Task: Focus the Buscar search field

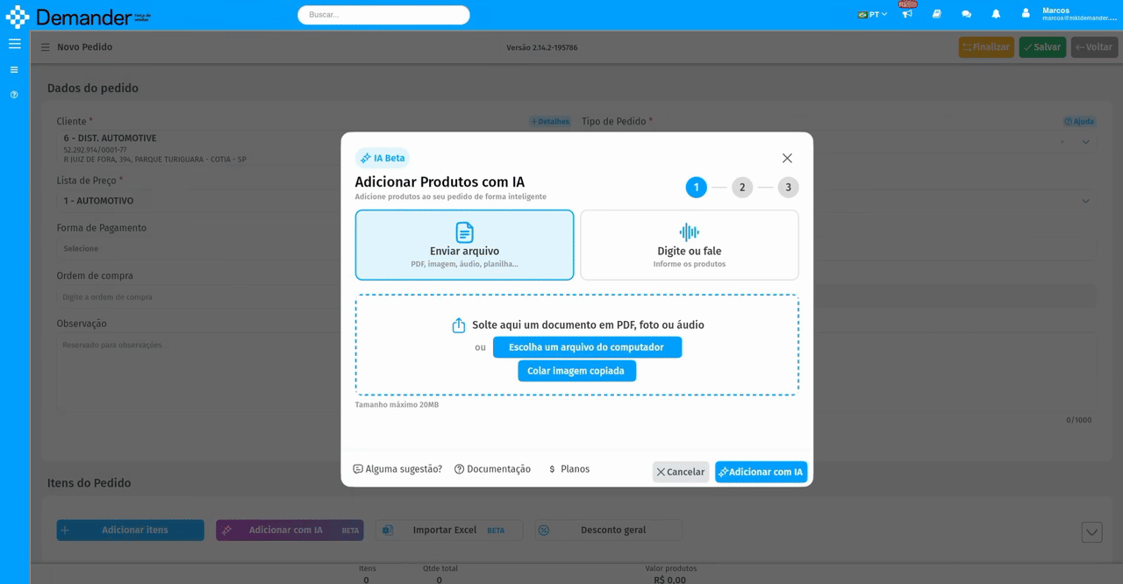Action: [383, 15]
